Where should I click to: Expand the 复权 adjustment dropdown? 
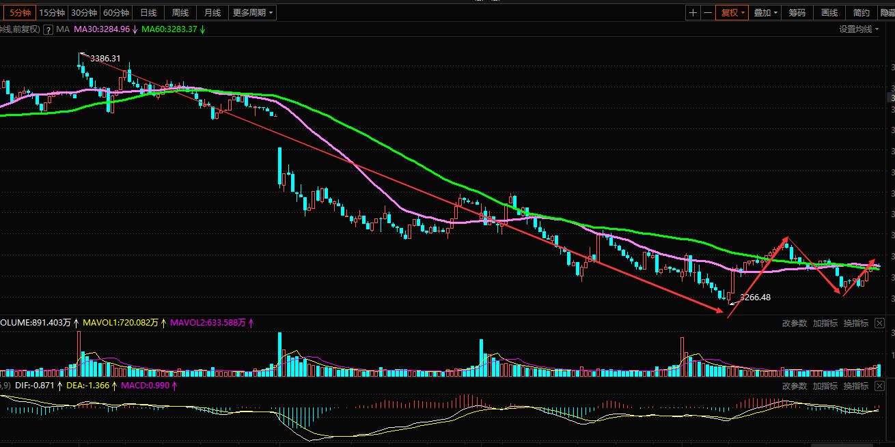point(732,12)
